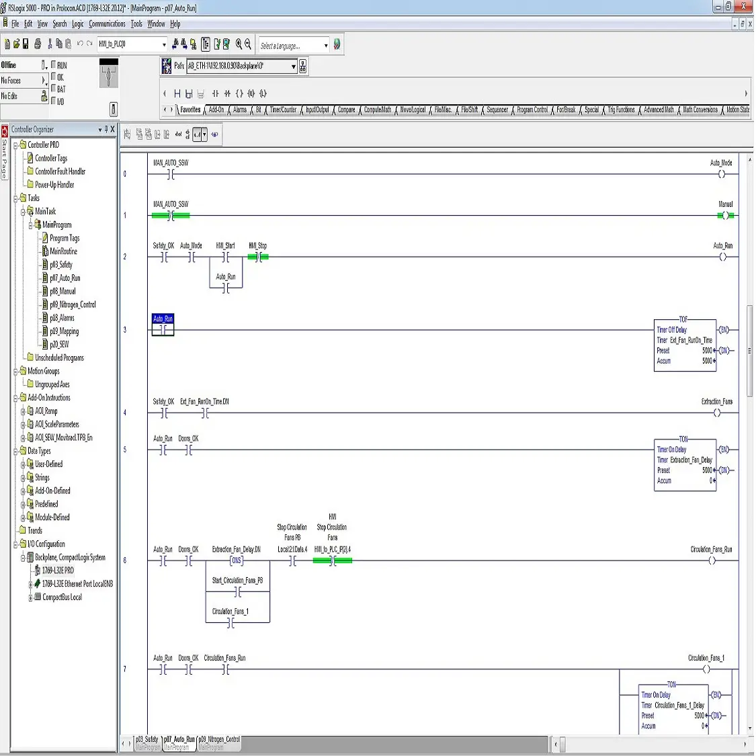Open the RSWho network browse icon
The height and width of the screenshot is (756, 756).
tap(303, 66)
